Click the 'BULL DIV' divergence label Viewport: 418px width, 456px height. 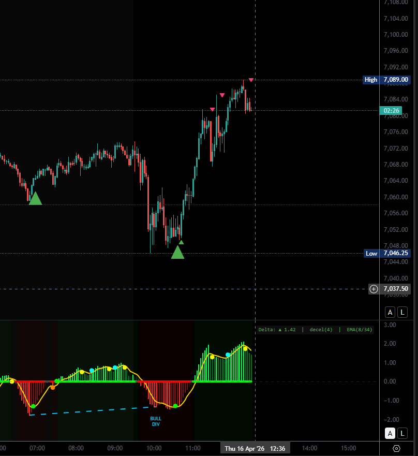tap(156, 421)
